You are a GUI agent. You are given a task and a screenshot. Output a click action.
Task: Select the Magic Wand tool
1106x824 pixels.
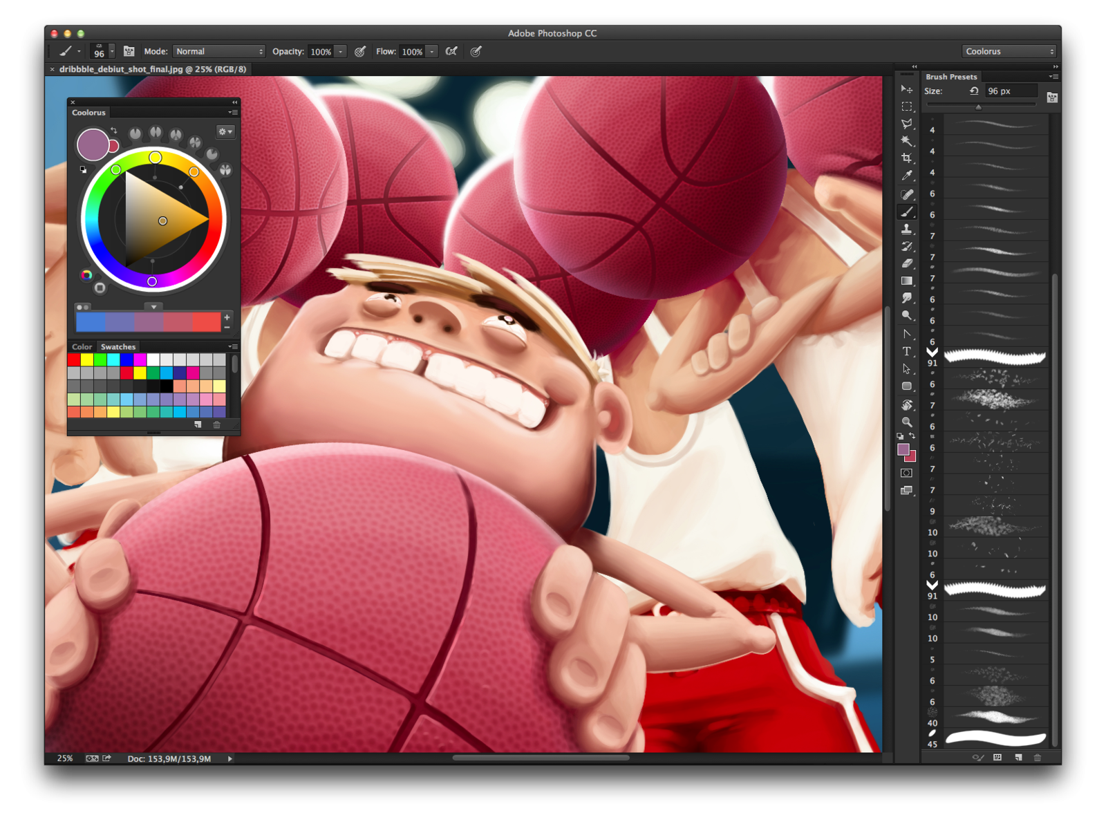pos(906,141)
